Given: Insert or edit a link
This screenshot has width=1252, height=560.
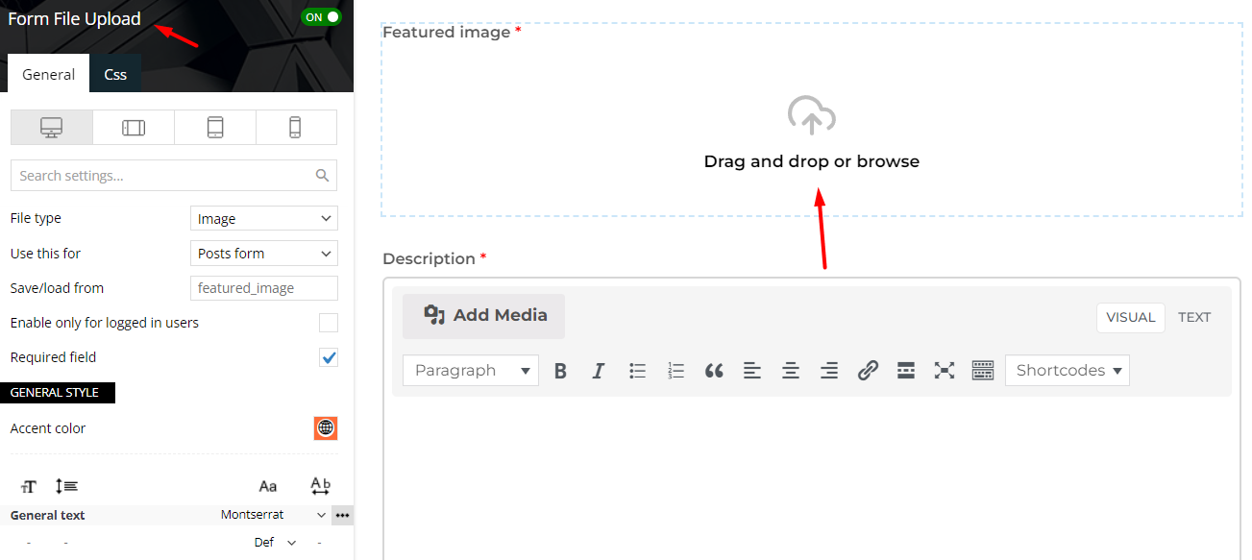Looking at the screenshot, I should (x=868, y=371).
